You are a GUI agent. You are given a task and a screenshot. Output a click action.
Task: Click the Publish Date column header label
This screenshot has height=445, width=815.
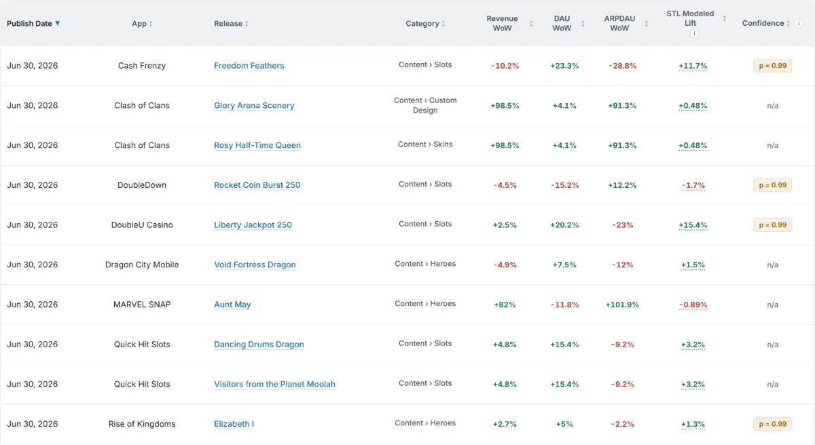[29, 24]
